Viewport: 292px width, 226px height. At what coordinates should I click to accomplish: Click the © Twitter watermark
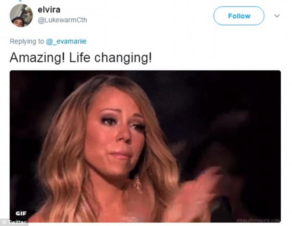tap(14, 222)
